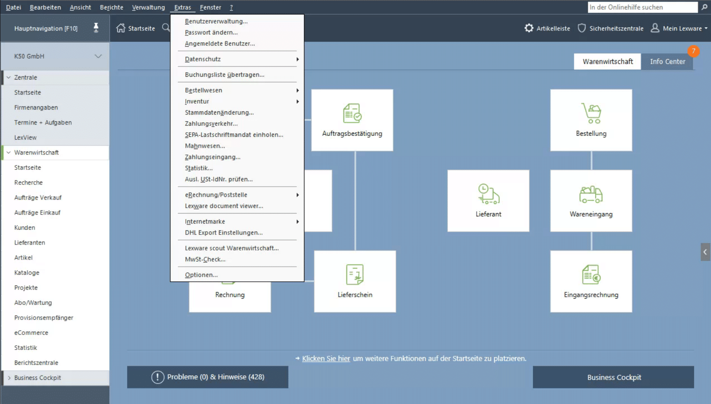Expand the K50 GmbH company dropdown
The image size is (711, 404).
tap(98, 56)
